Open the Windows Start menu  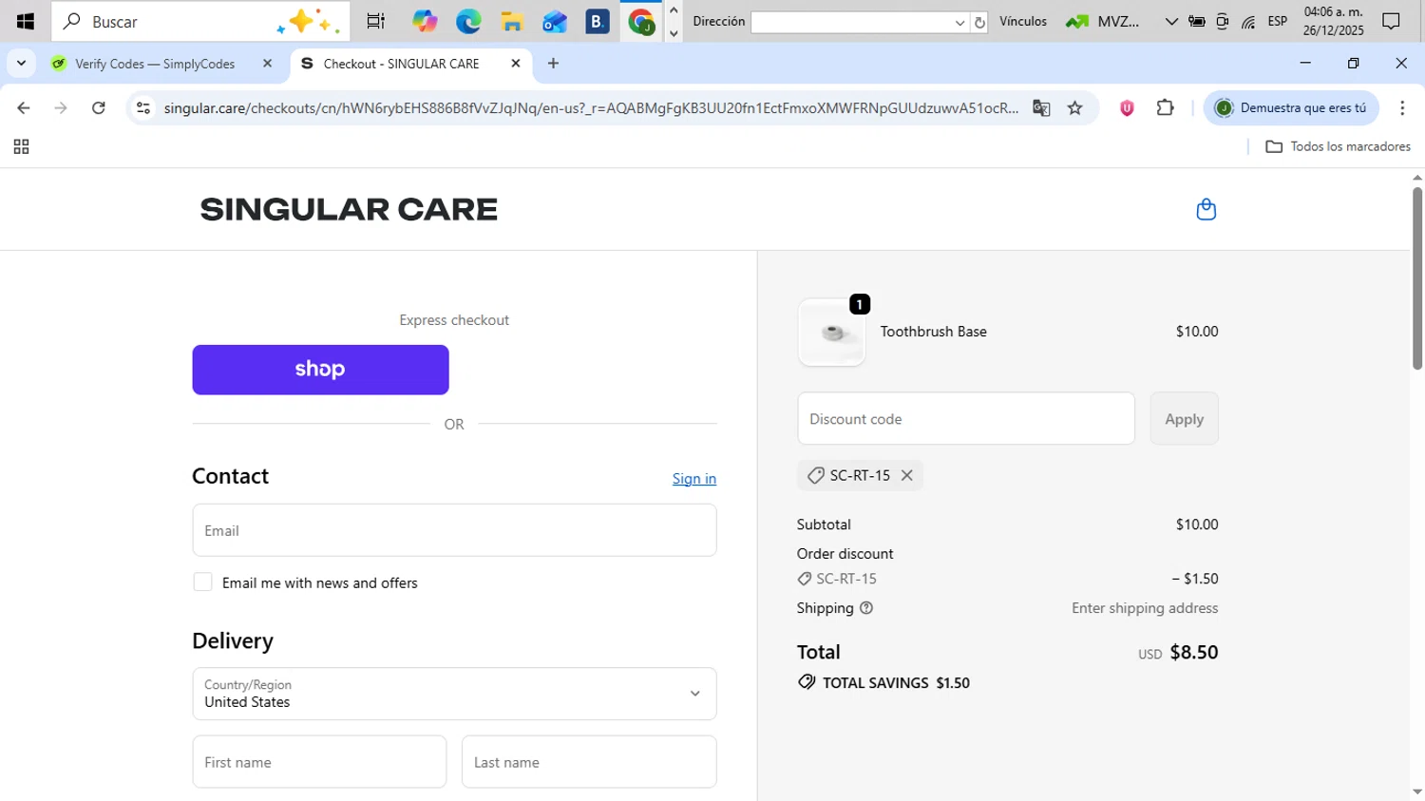tap(26, 21)
